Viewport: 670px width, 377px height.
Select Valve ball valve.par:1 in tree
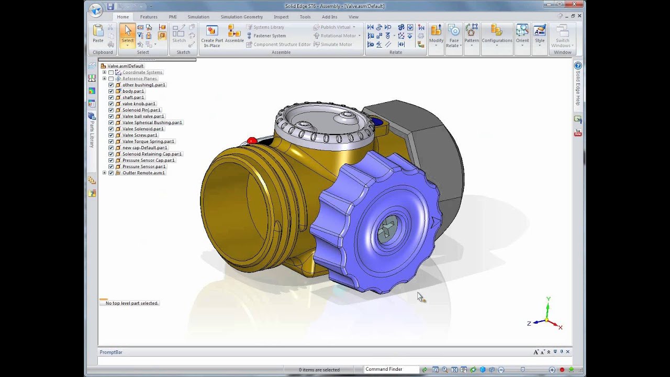click(143, 116)
